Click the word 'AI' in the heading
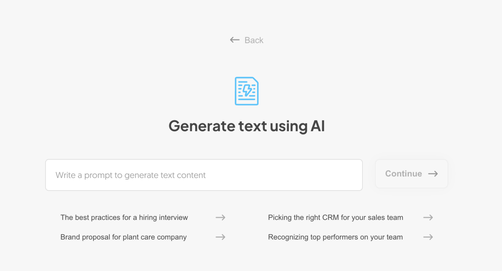 point(317,126)
